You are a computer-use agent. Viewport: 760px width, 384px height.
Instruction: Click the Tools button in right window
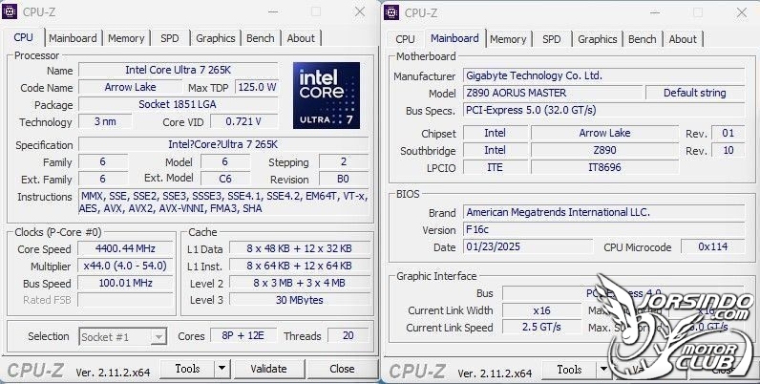tap(569, 370)
